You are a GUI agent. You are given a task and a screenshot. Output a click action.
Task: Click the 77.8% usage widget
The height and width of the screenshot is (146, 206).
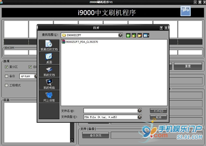tap(185, 11)
